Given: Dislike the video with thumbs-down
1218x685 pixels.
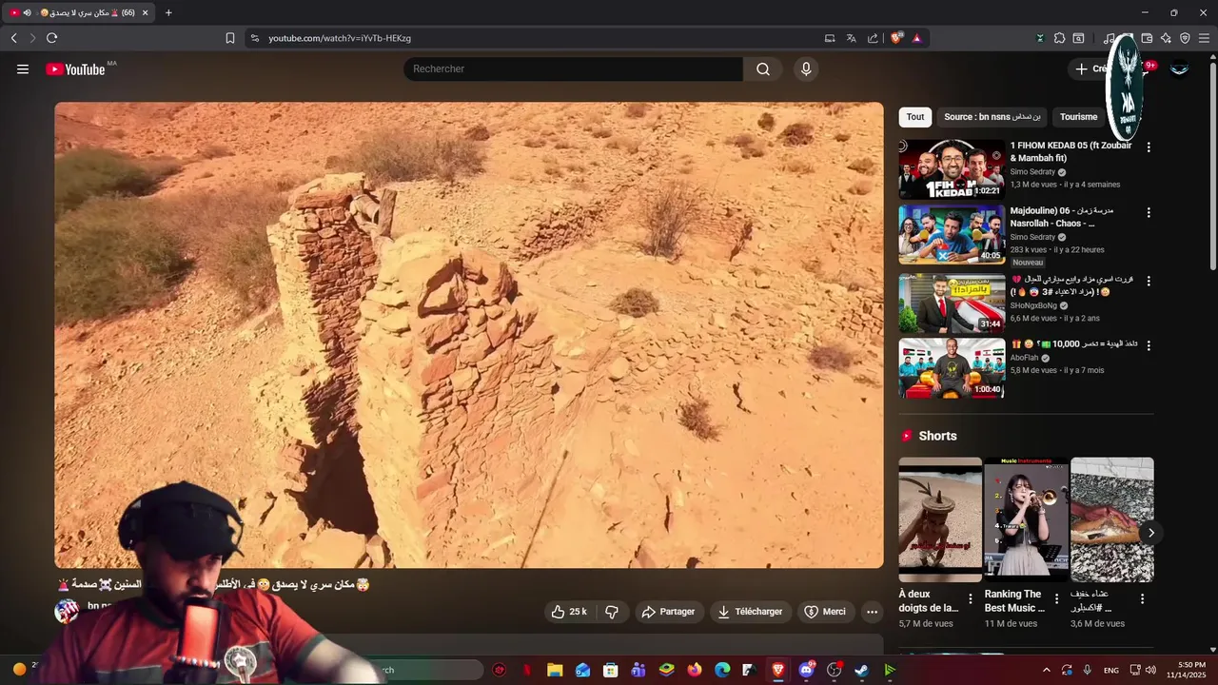Looking at the screenshot, I should (612, 612).
